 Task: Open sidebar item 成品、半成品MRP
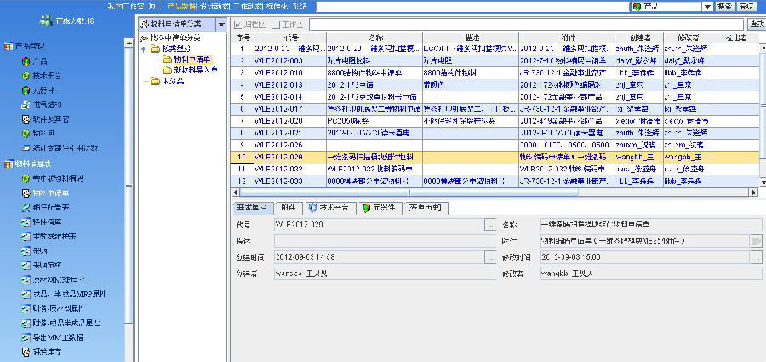[x=64, y=295]
